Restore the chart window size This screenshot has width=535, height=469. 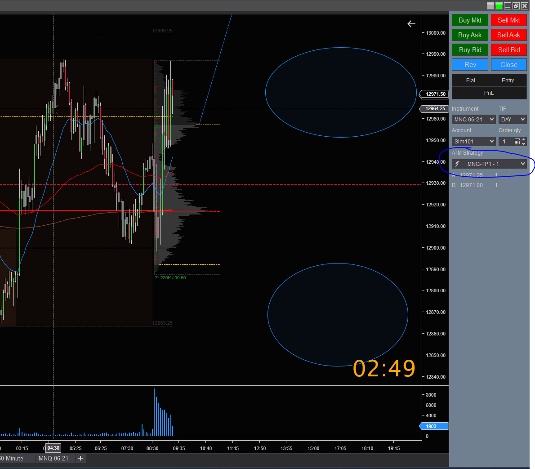(516, 6)
